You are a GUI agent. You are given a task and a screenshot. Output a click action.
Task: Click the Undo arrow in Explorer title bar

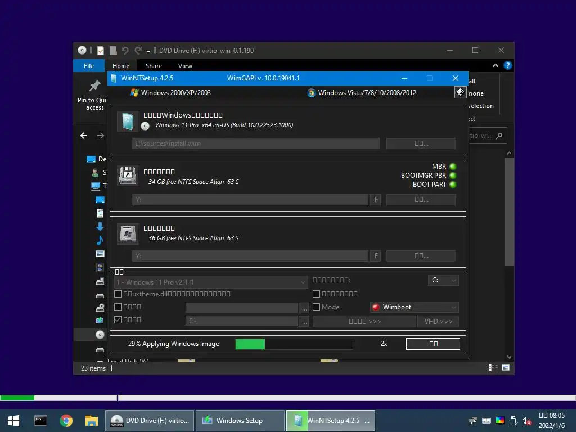click(125, 50)
